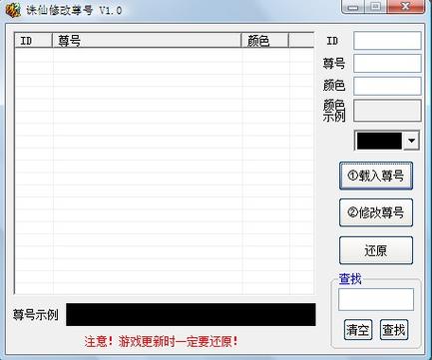Click the 尊号示例 label
This screenshot has height=360, width=432.
36,315
